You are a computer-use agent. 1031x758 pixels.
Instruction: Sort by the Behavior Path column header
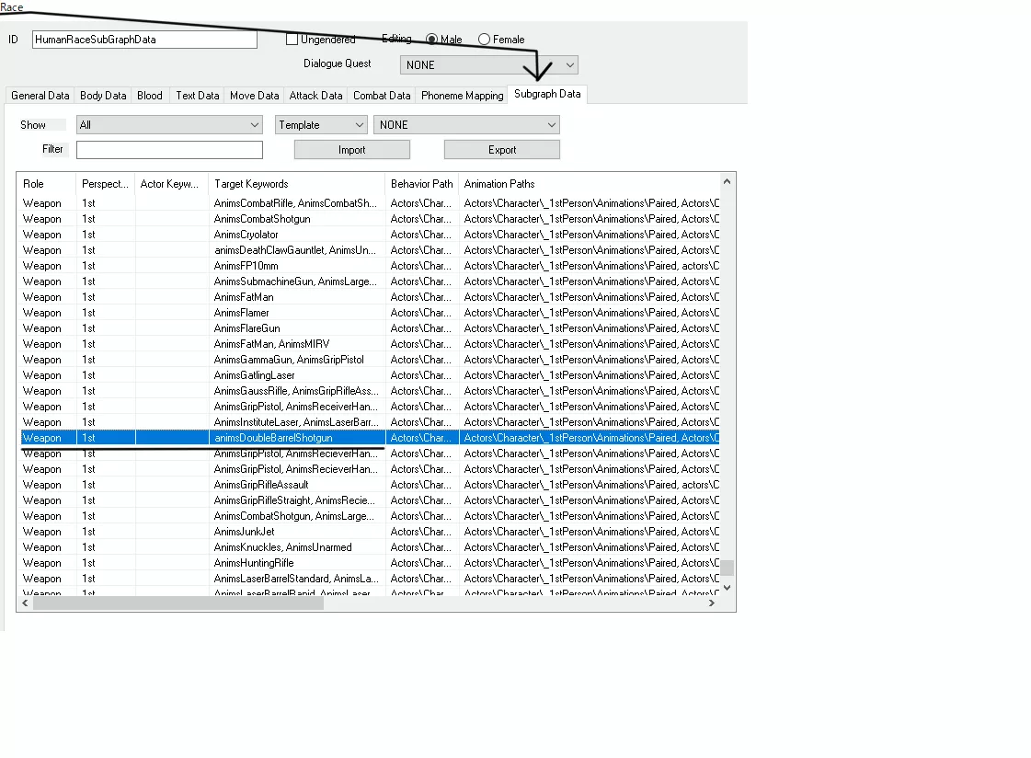(x=421, y=184)
